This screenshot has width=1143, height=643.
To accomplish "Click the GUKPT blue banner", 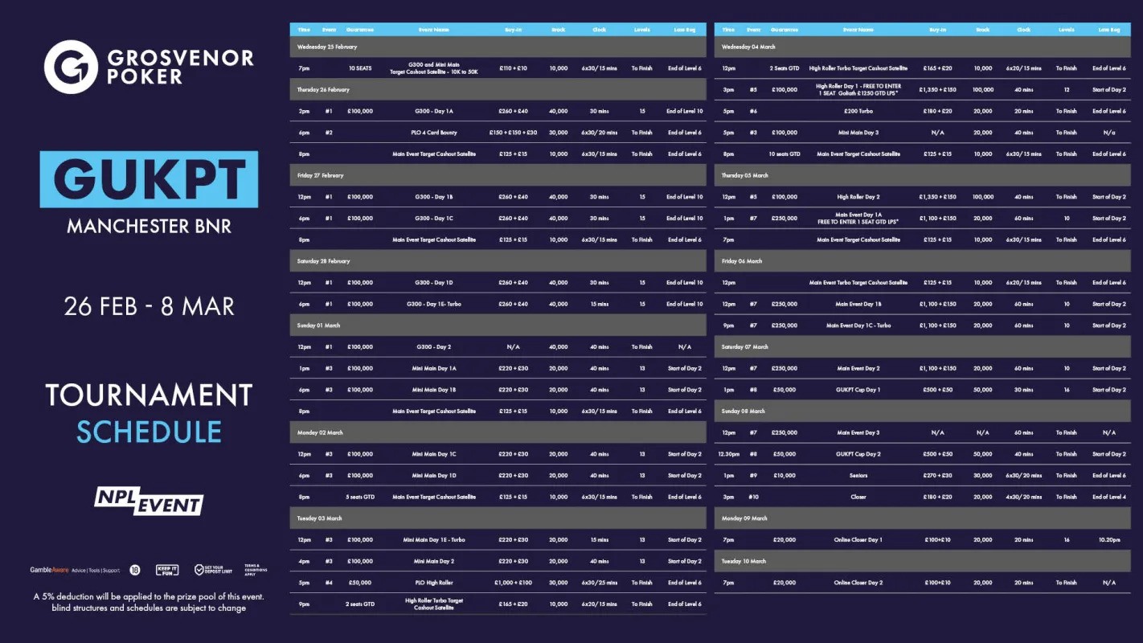I will click(x=149, y=179).
